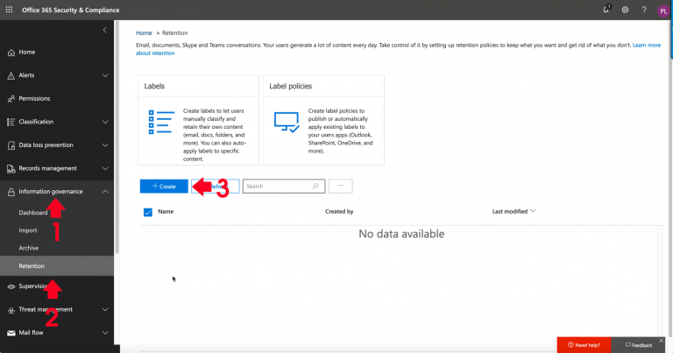
Task: Click the Created by column header
Action: pos(339,211)
